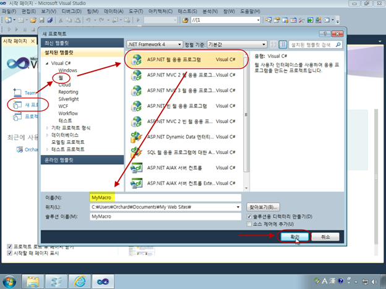Select the SQL 웹 응용 프로그램 template
Image resolution: width=386 pixels, height=289 pixels.
pos(184,153)
